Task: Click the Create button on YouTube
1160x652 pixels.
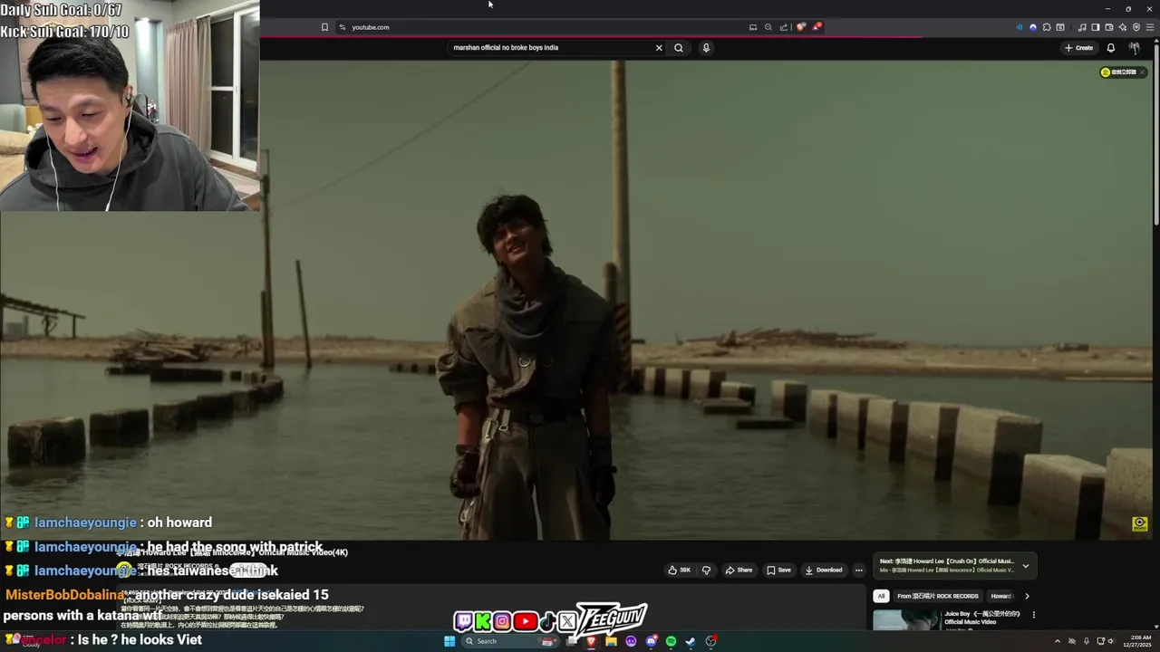Action: pos(1079,48)
